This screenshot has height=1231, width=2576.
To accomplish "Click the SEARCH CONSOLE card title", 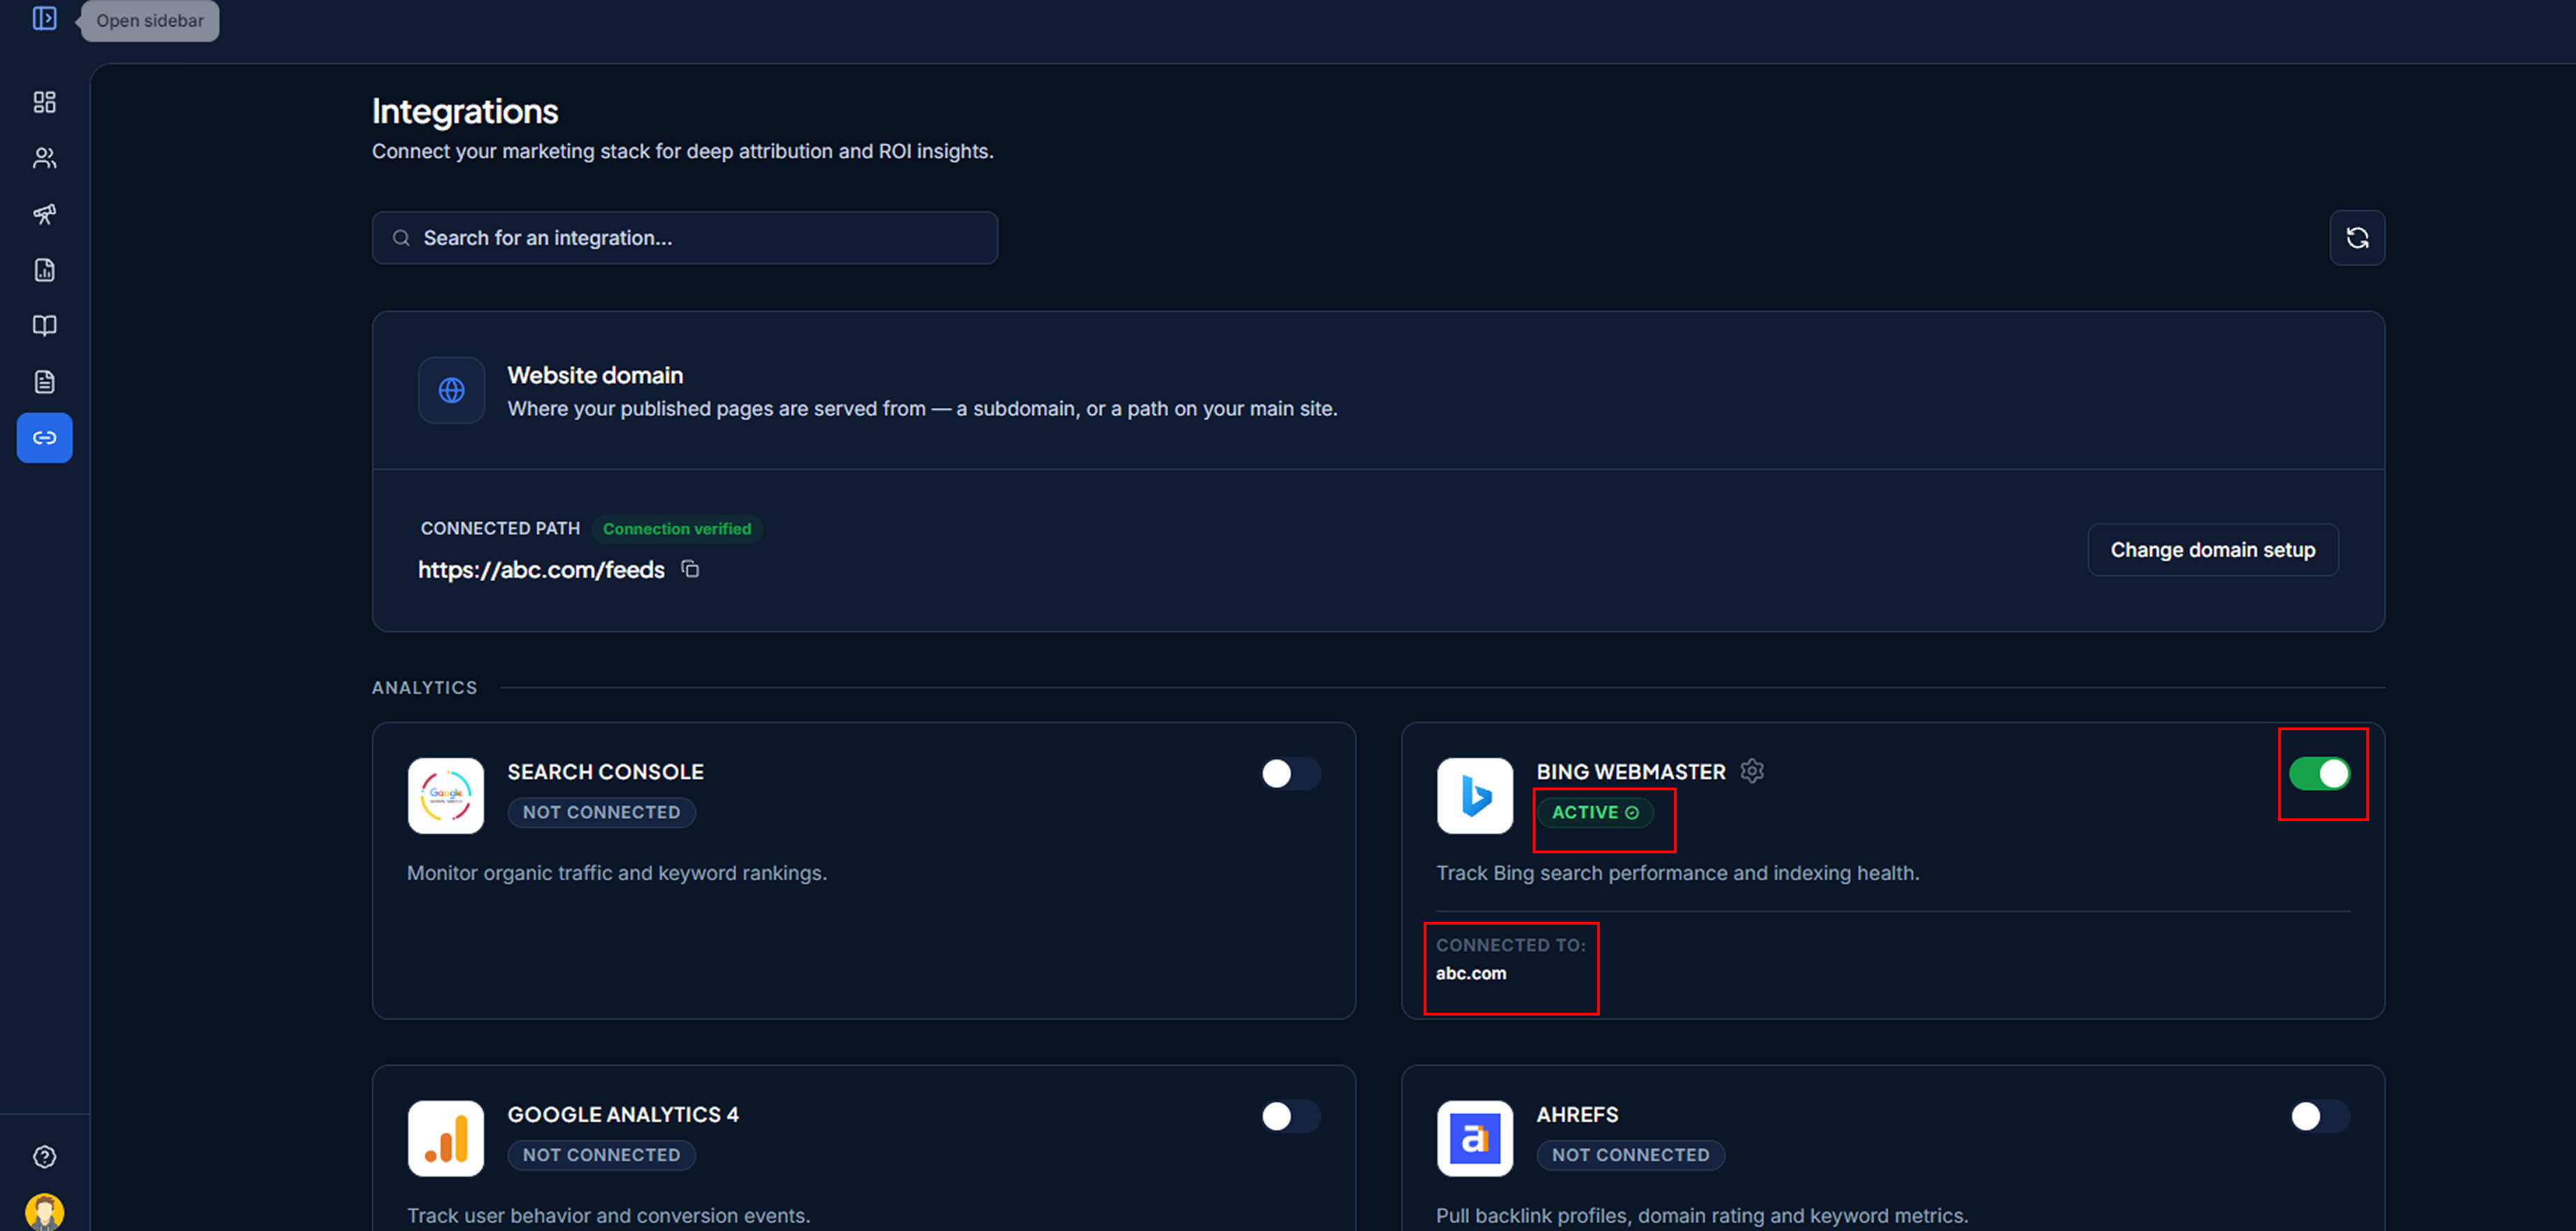I will (x=605, y=772).
